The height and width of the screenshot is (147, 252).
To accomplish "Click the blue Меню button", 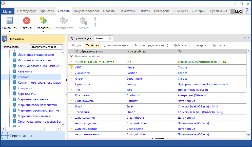I will pos(7,11).
